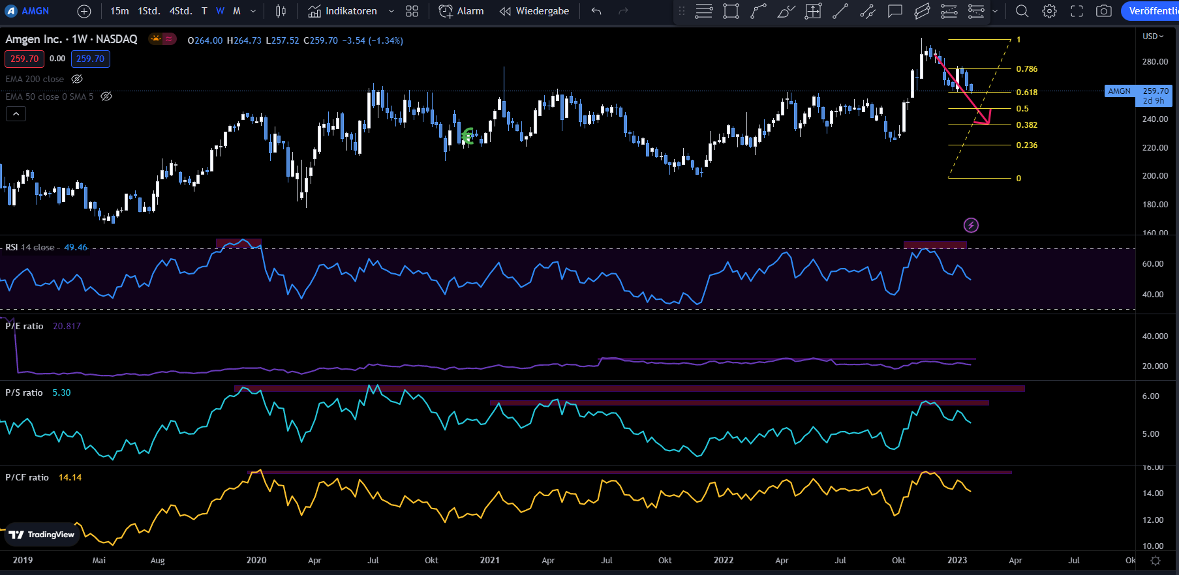This screenshot has width=1179, height=575.
Task: Click the blue 259.70 buy price box
Action: click(90, 59)
